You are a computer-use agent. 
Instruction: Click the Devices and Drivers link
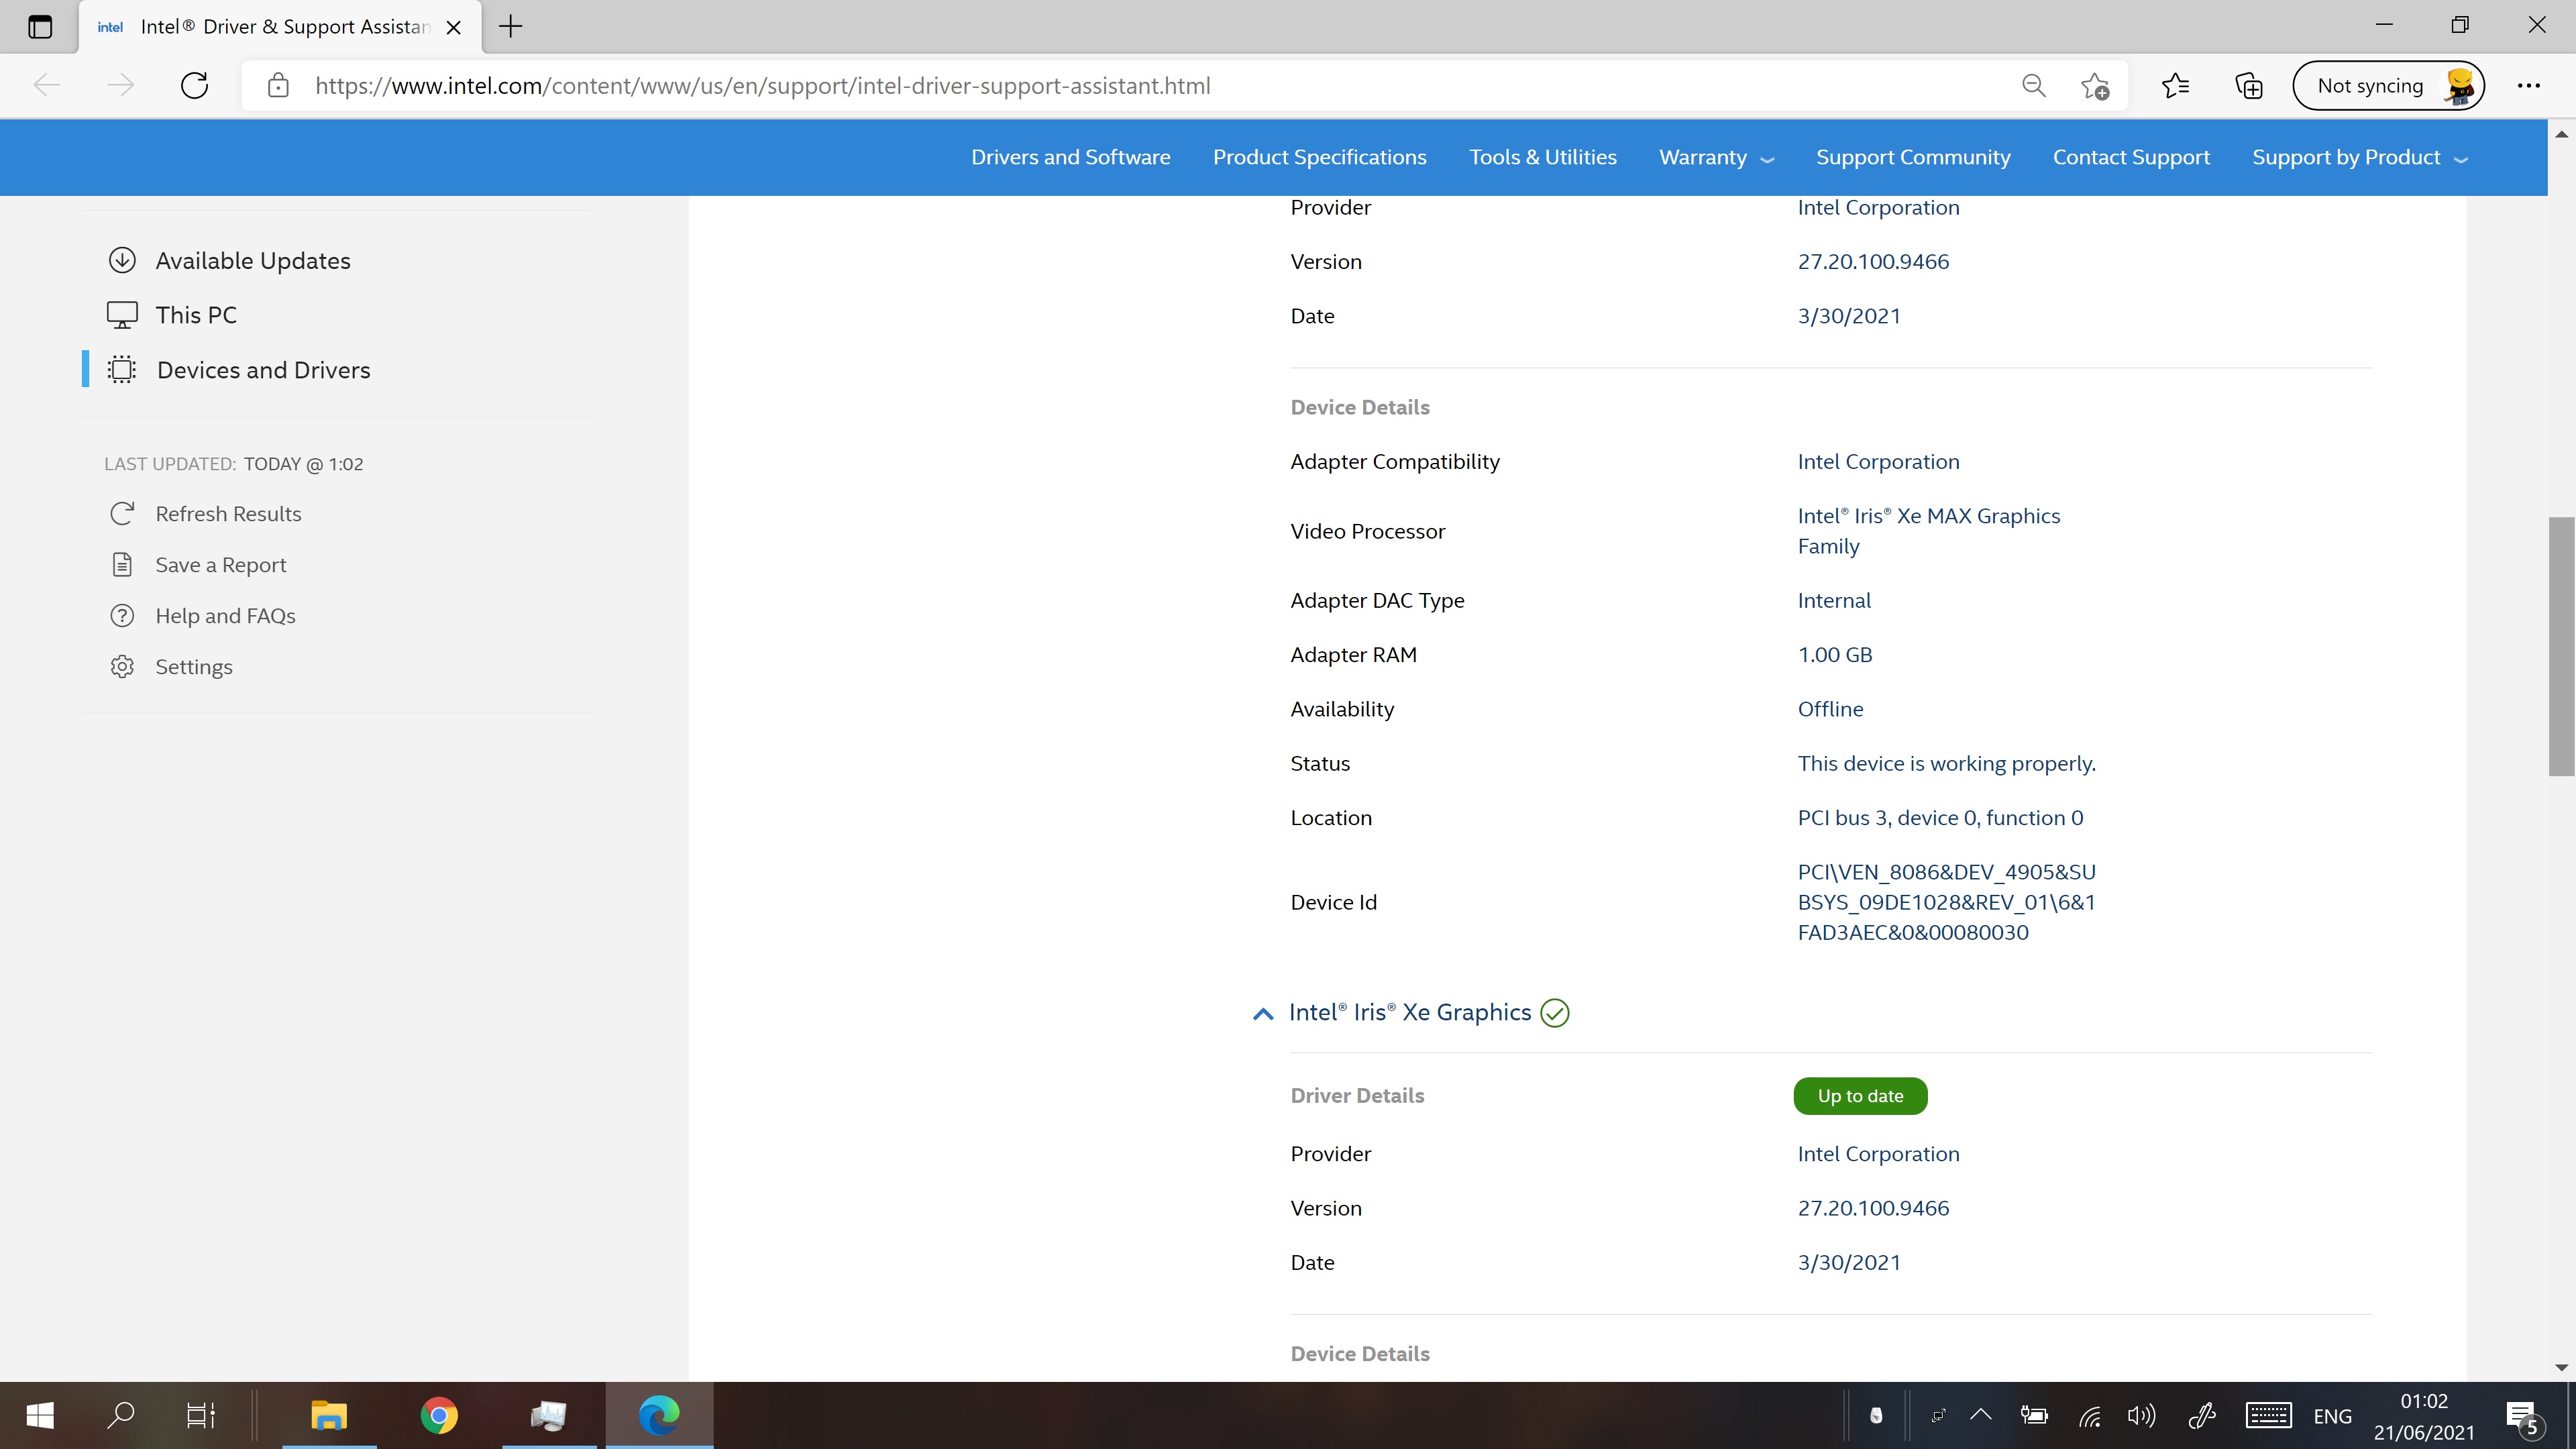tap(264, 370)
